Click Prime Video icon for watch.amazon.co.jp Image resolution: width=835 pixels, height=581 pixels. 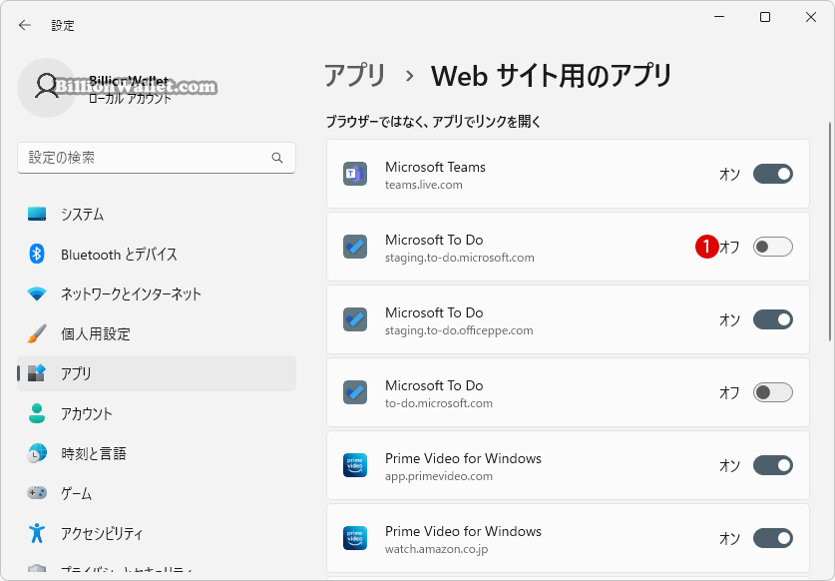(x=355, y=538)
